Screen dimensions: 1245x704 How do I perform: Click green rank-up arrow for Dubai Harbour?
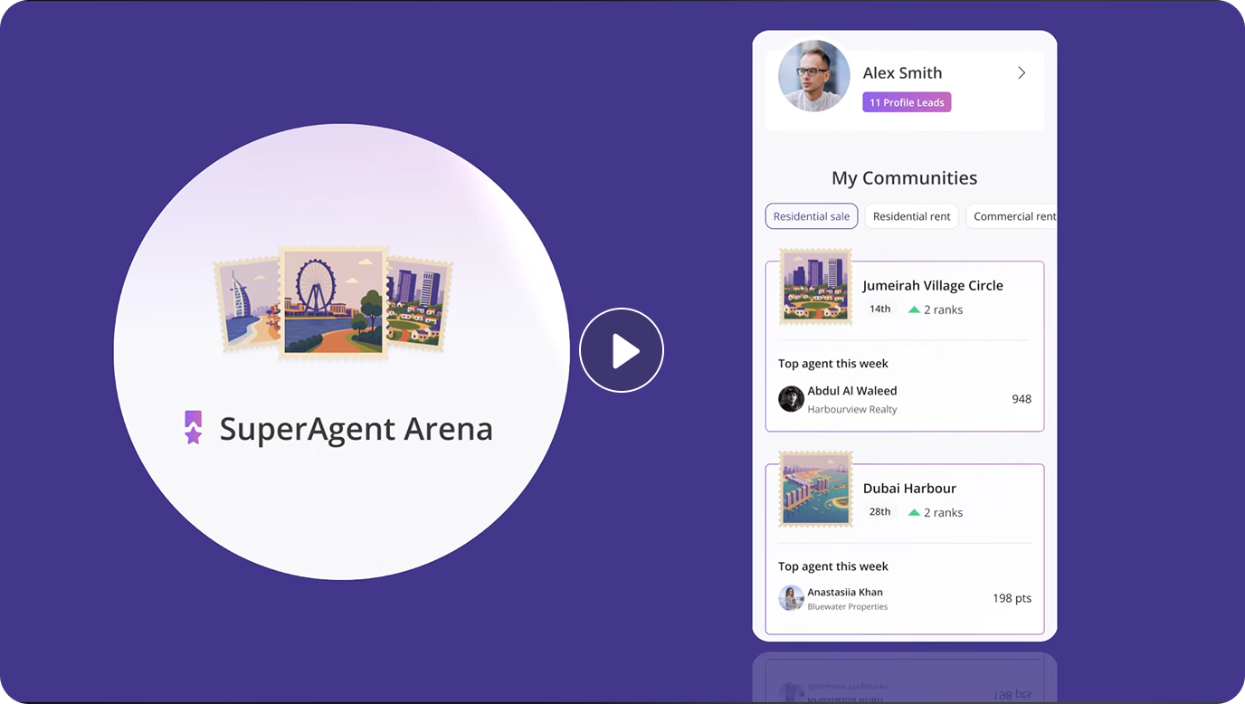click(914, 512)
